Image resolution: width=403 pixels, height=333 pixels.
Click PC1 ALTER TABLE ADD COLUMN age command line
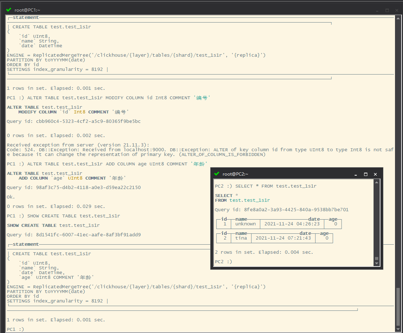(107, 164)
